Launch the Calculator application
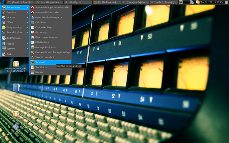The width and height of the screenshot is (229, 143). click(x=41, y=22)
